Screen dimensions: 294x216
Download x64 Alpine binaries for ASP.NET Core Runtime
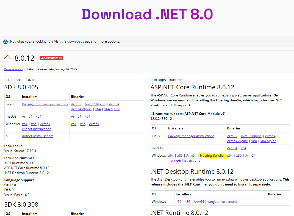click(x=268, y=141)
